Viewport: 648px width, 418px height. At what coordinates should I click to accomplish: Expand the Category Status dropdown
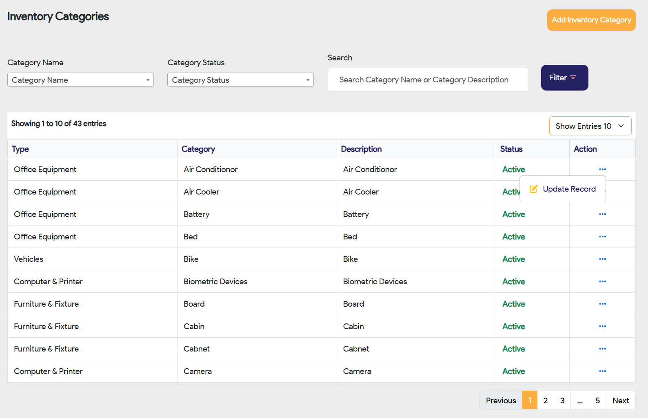point(240,80)
